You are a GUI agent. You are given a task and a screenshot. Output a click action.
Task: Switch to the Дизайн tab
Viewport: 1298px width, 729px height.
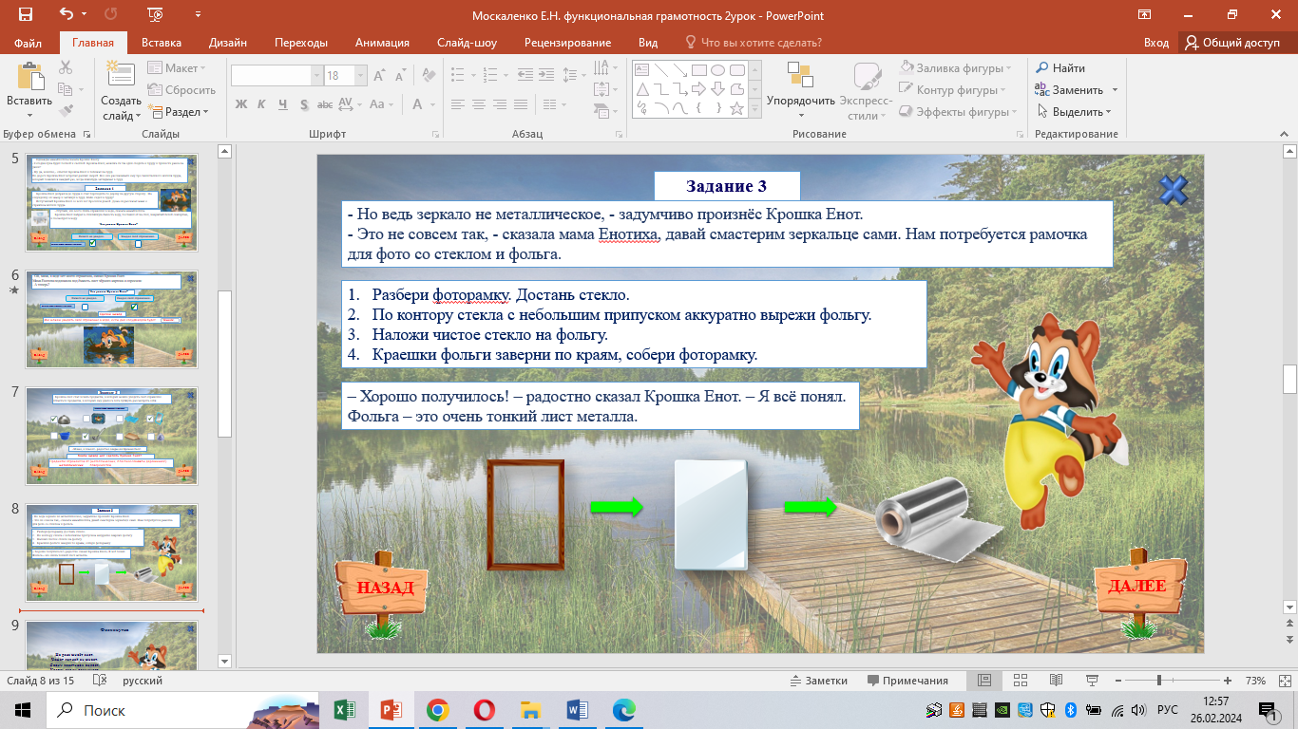point(228,43)
